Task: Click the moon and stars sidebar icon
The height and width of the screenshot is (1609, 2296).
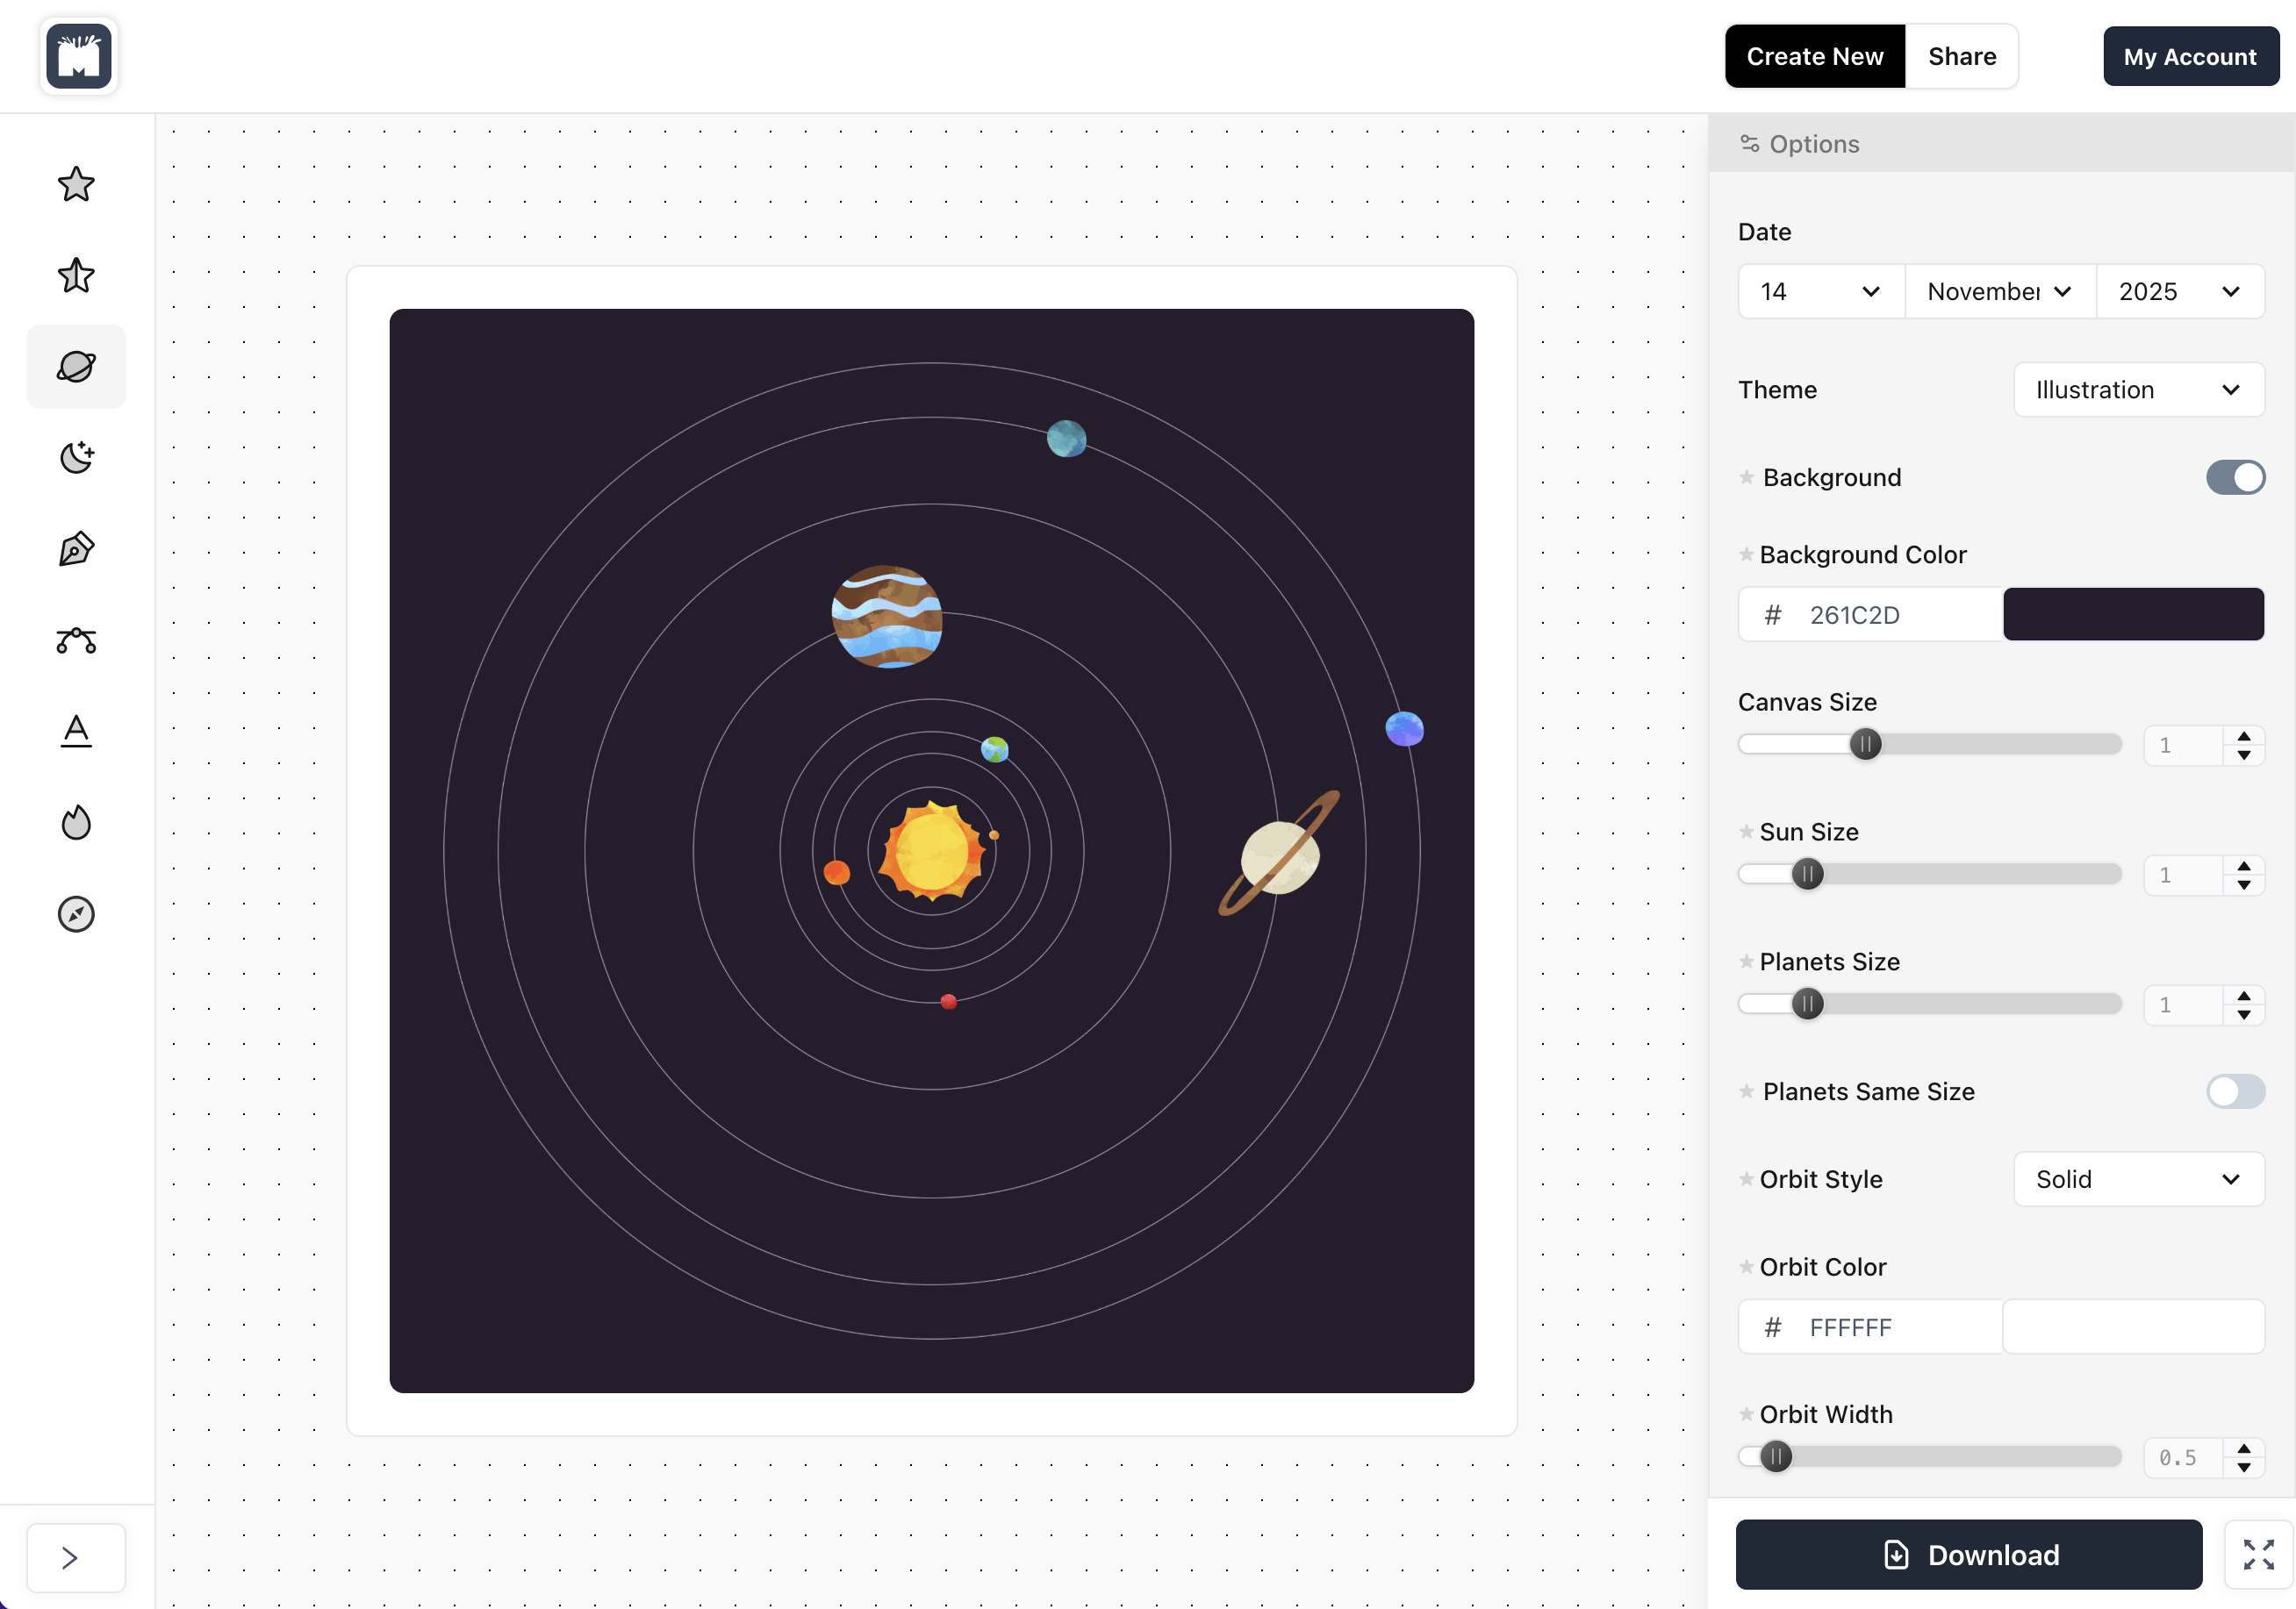Action: tap(76, 458)
